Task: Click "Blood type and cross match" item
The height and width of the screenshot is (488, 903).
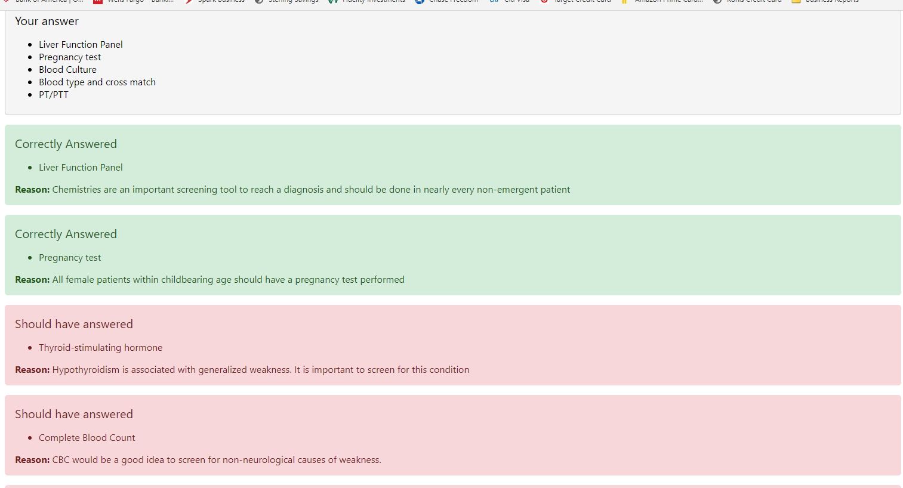Action: [97, 82]
